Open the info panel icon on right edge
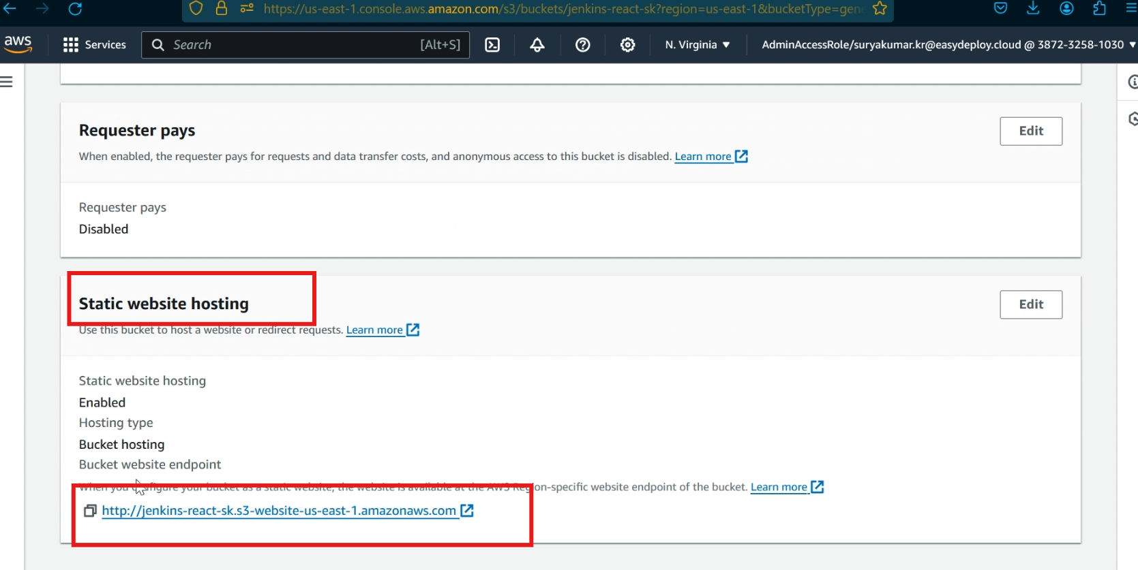1138x570 pixels. pyautogui.click(x=1133, y=82)
